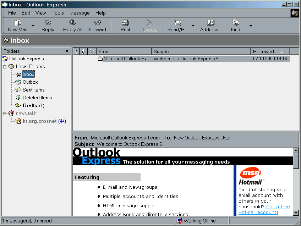This screenshot has width=301, height=226.
Task: Select the Outbox folder
Action: [30, 82]
